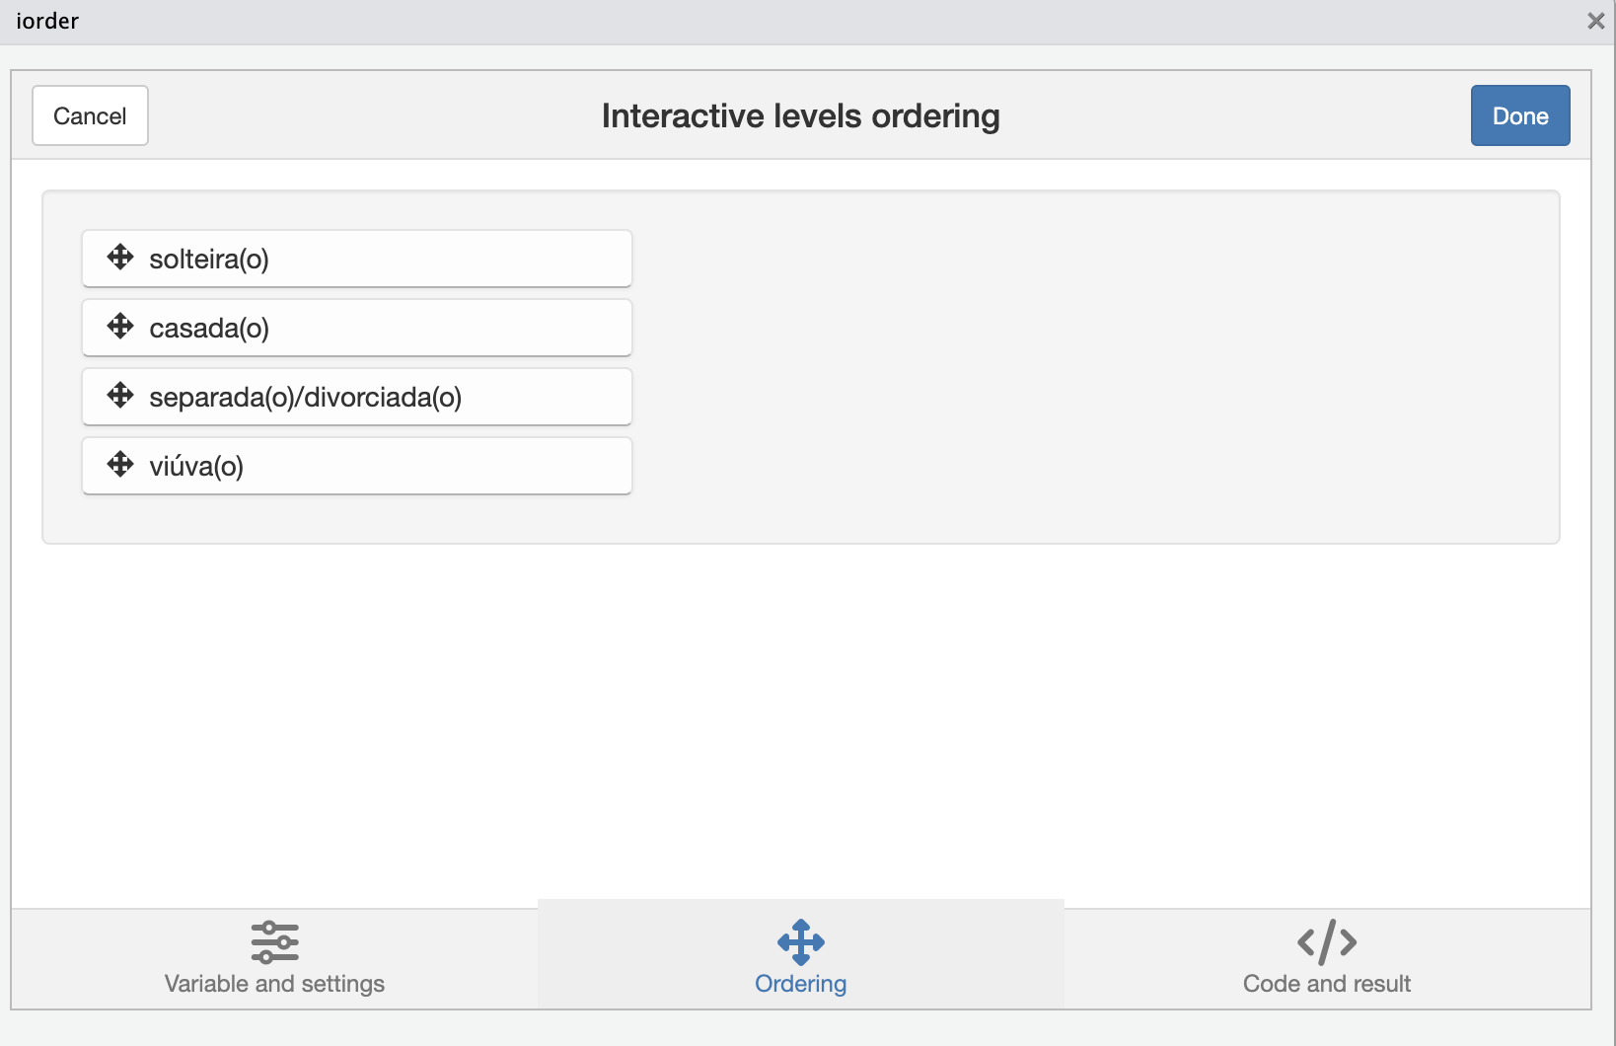Viewport: 1616px width, 1046px height.
Task: Close the iorder window with the X
Action: coord(1595,21)
